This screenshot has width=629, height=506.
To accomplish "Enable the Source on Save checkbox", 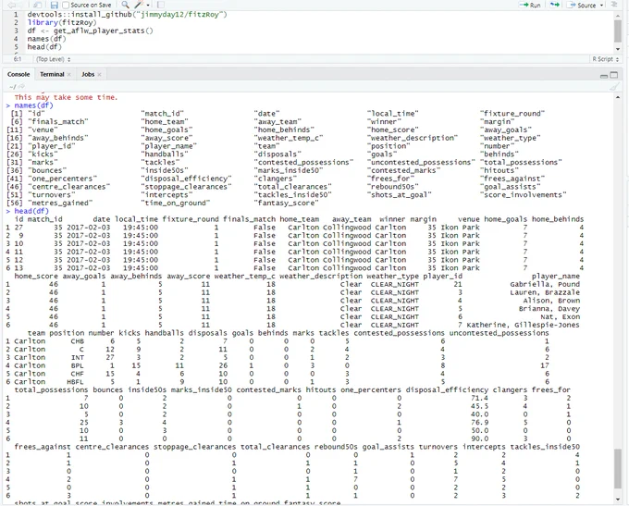I will pyautogui.click(x=66, y=6).
